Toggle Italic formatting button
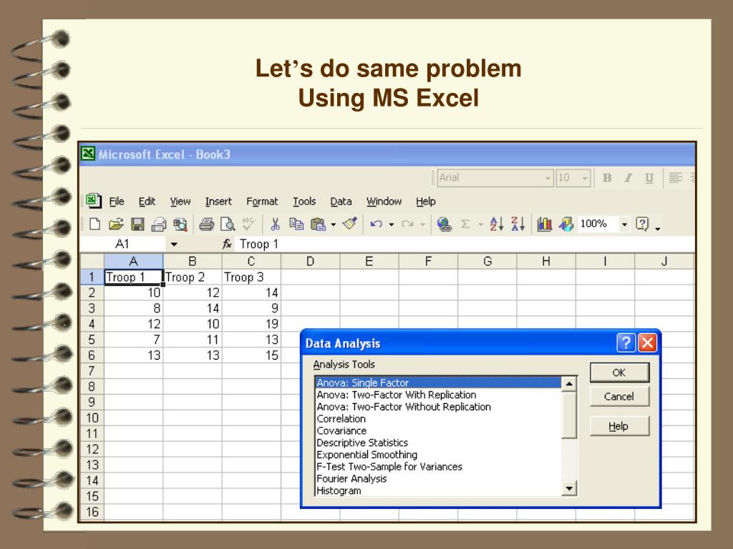The image size is (733, 549). tap(628, 177)
